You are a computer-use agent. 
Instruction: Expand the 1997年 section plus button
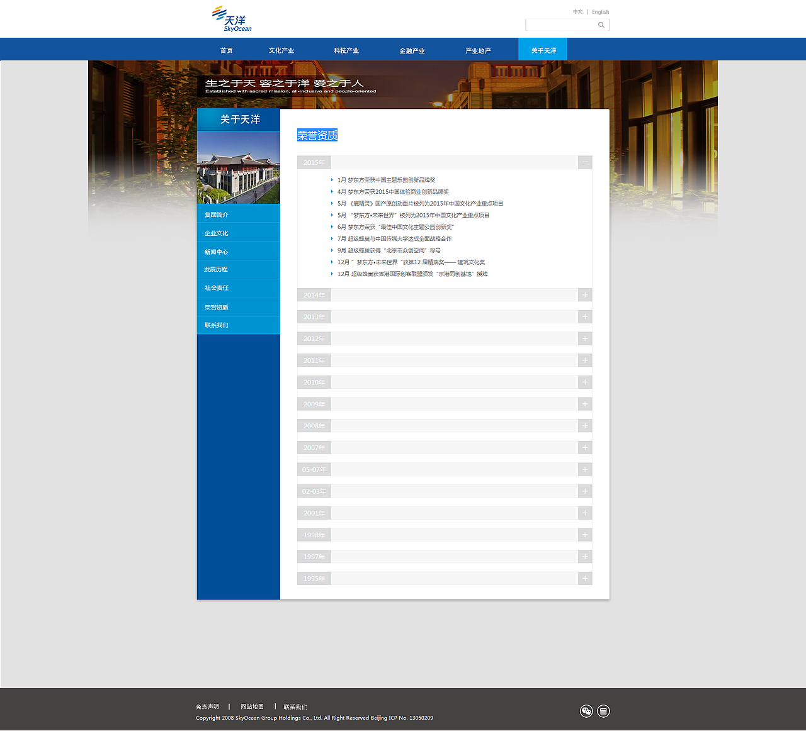pyautogui.click(x=585, y=557)
